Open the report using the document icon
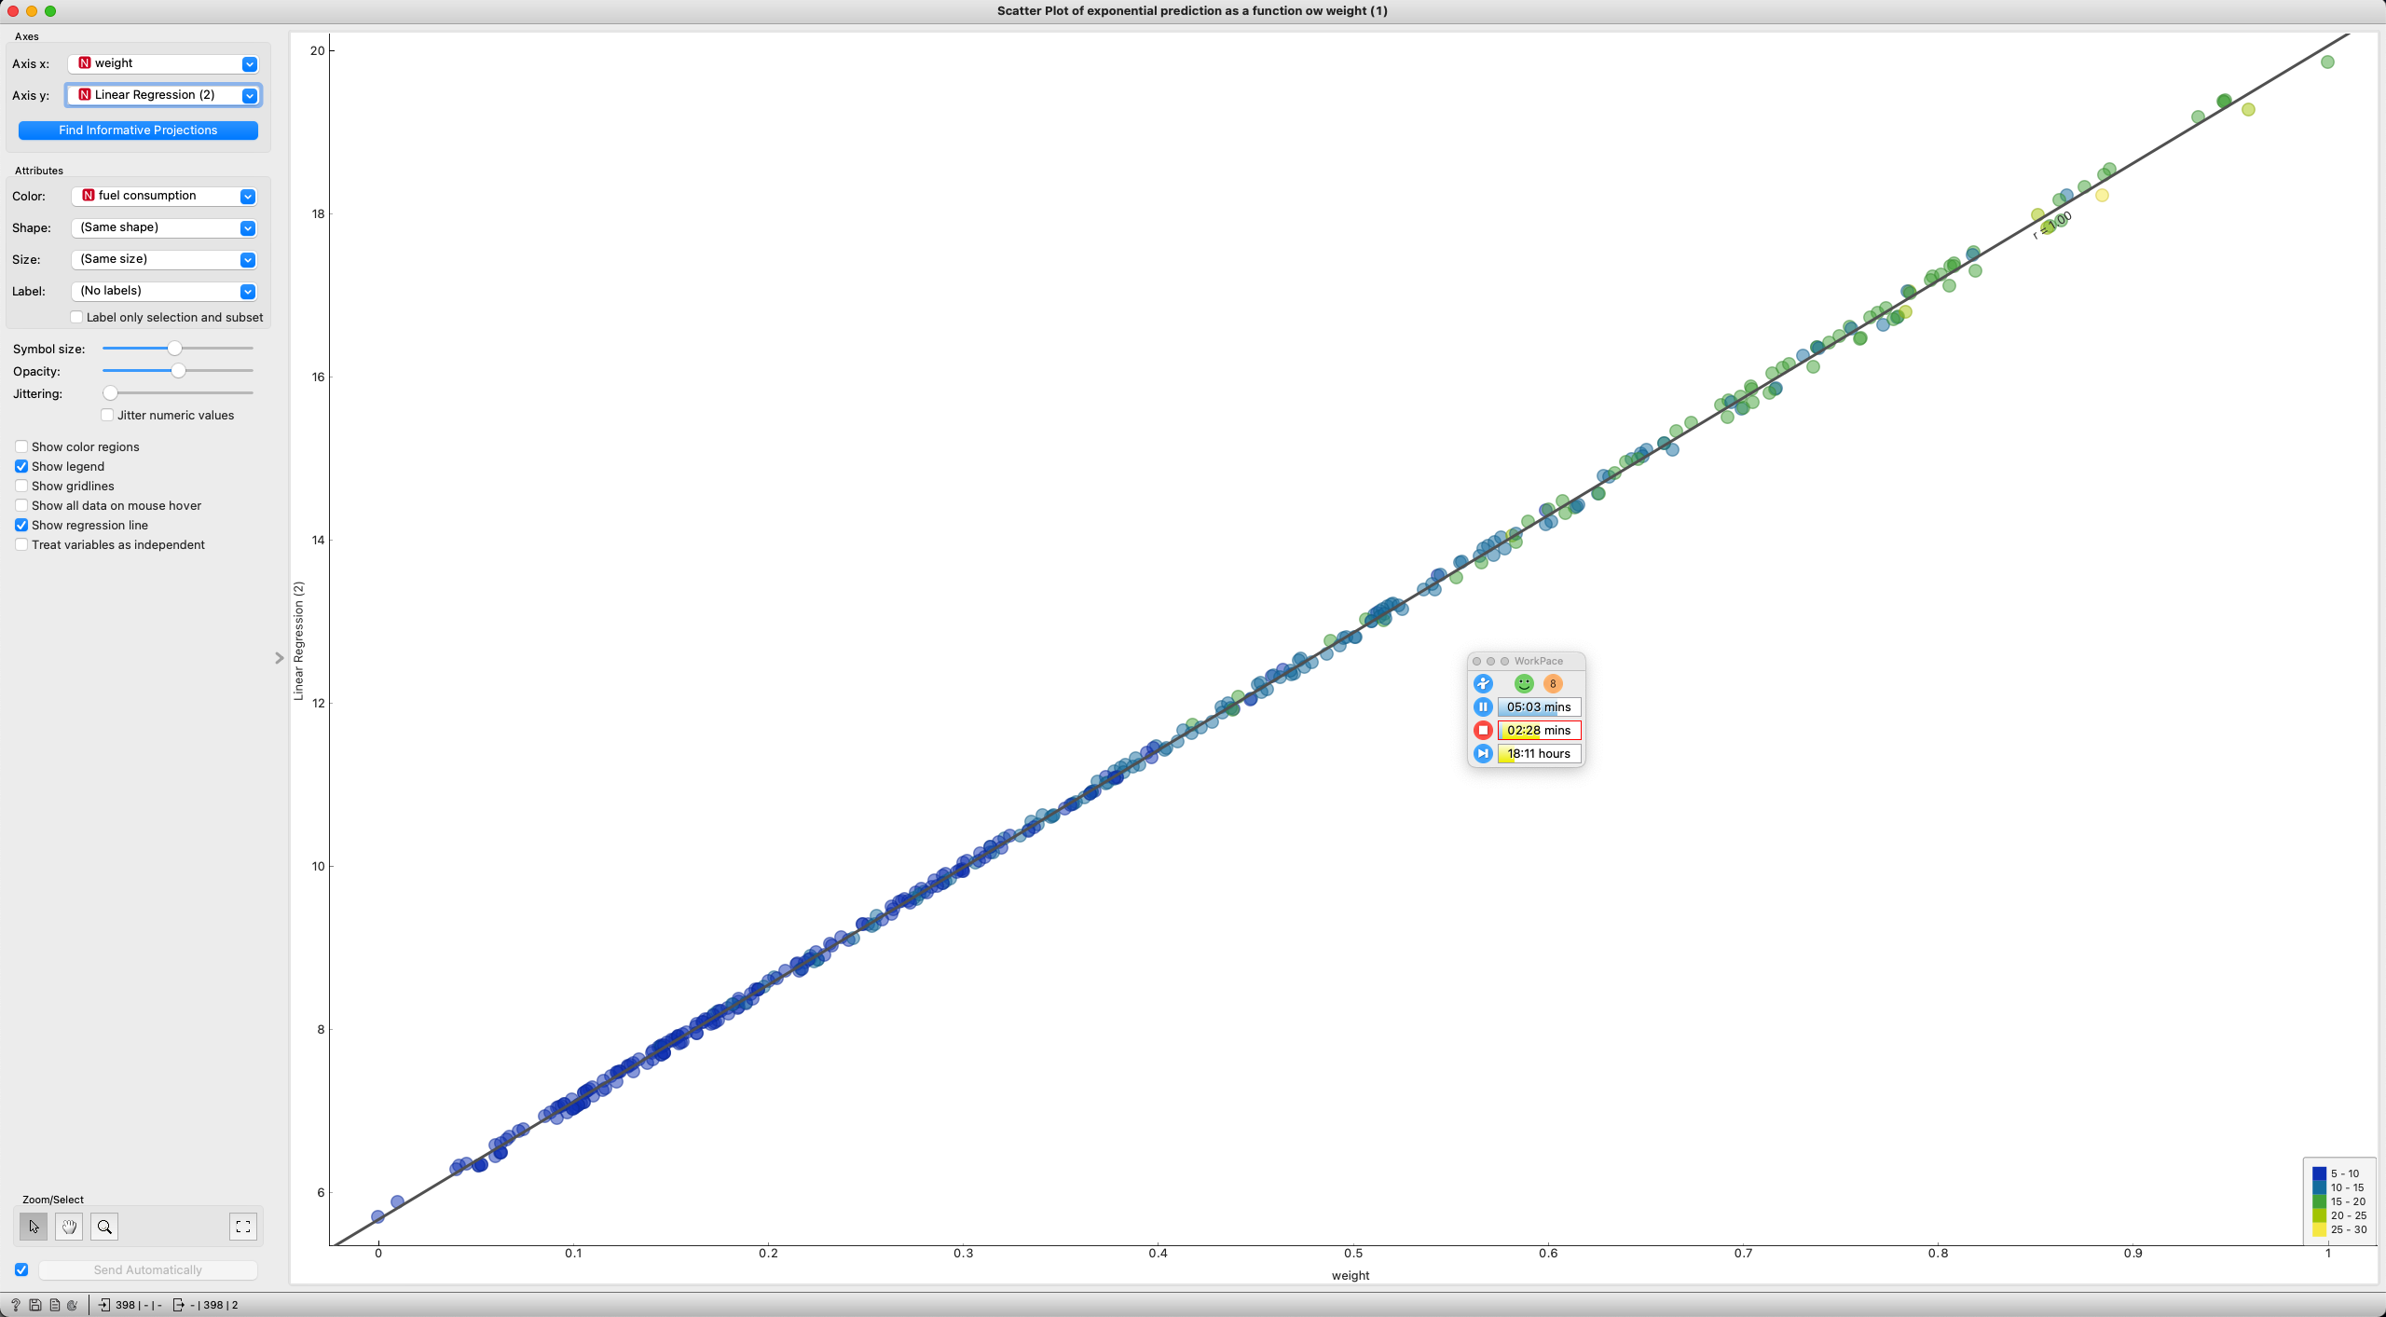The height and width of the screenshot is (1317, 2386). pos(54,1304)
